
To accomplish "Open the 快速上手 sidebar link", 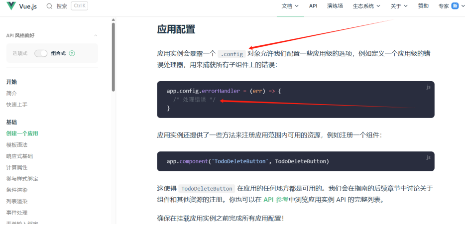I will pos(17,105).
